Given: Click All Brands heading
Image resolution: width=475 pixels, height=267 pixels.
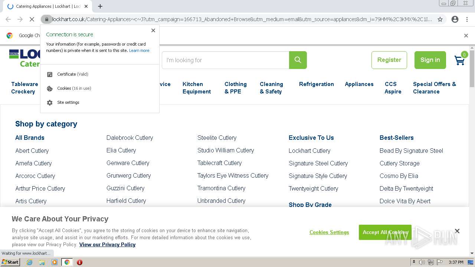Looking at the screenshot, I should 30,138.
